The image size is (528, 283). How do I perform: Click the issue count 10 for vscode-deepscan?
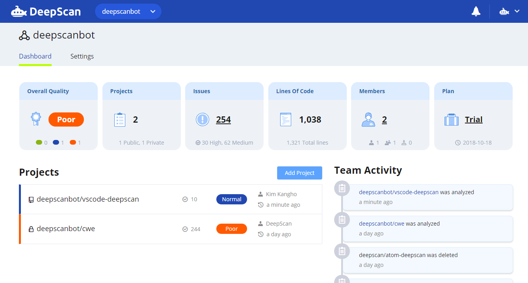coord(194,199)
